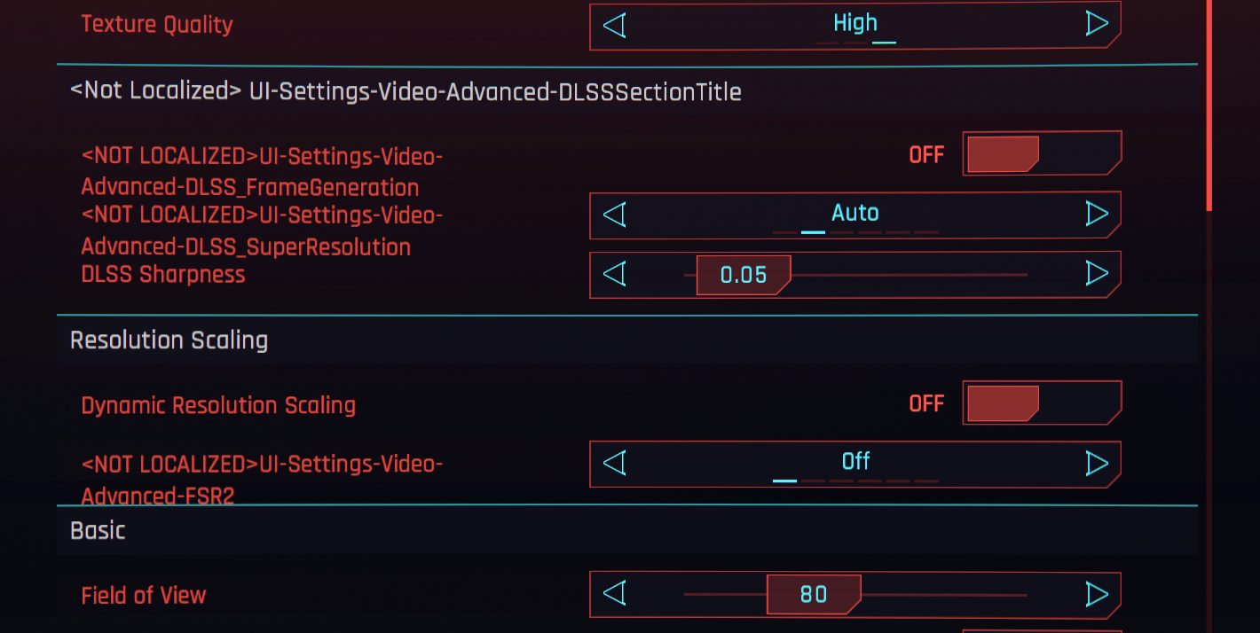Click right arrow on DLSS Super Resolution selector
The width and height of the screenshot is (1260, 633).
pos(1097,214)
